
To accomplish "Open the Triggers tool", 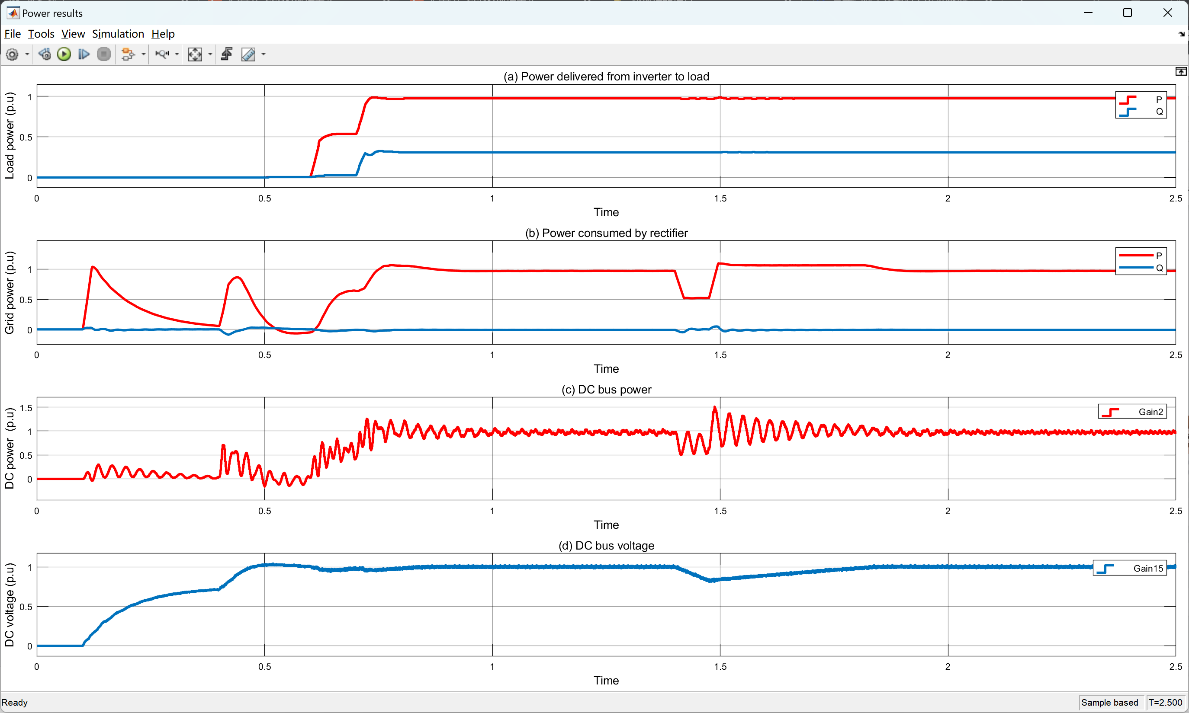I will click(x=227, y=54).
